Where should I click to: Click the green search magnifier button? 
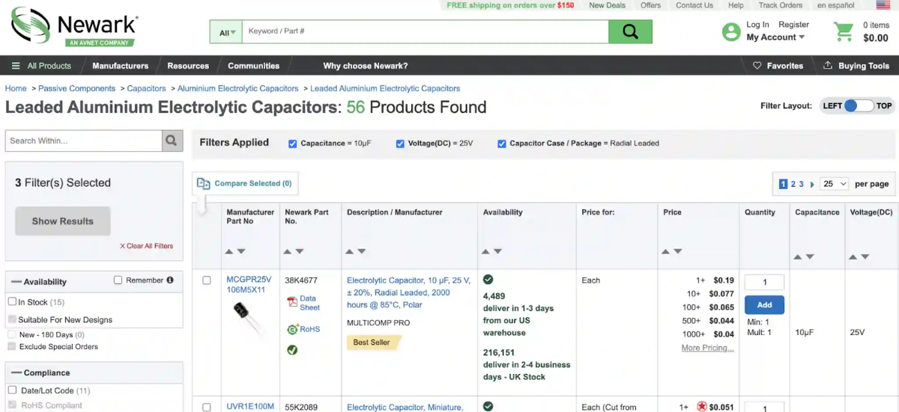(x=630, y=31)
